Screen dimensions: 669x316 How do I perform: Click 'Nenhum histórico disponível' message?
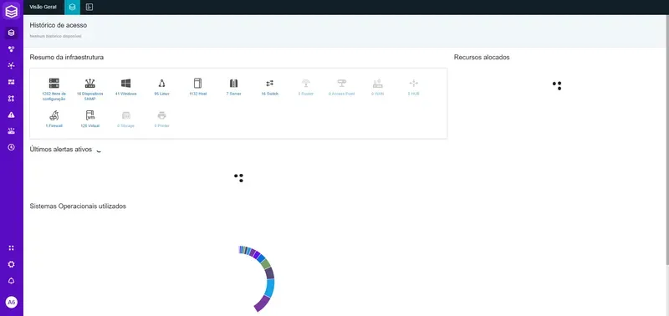coord(55,36)
